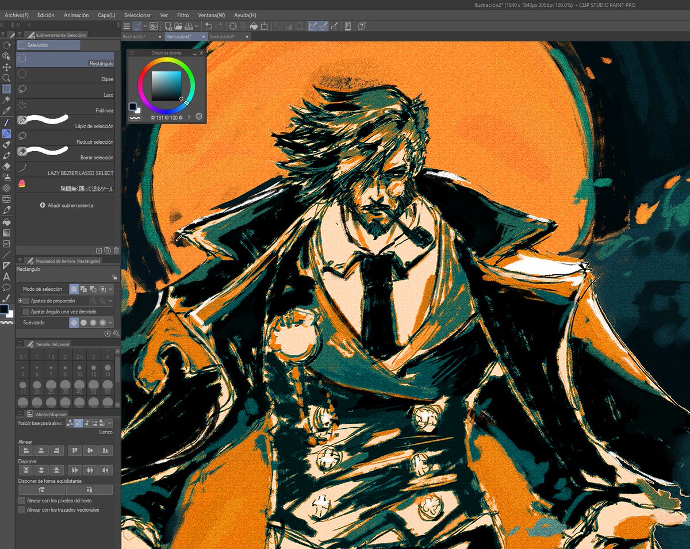Select the Eyedropper tool
This screenshot has width=690, height=549.
(6, 110)
